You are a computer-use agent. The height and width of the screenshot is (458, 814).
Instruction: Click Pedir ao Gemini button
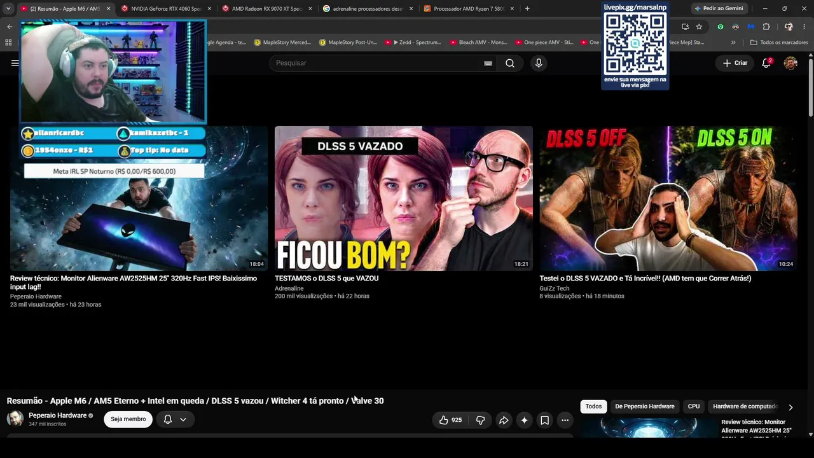coord(719,9)
